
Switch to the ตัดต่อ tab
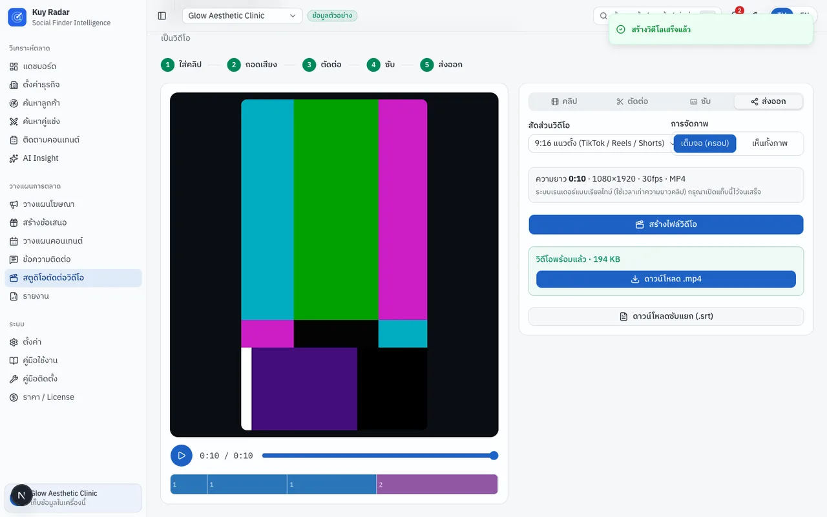632,101
